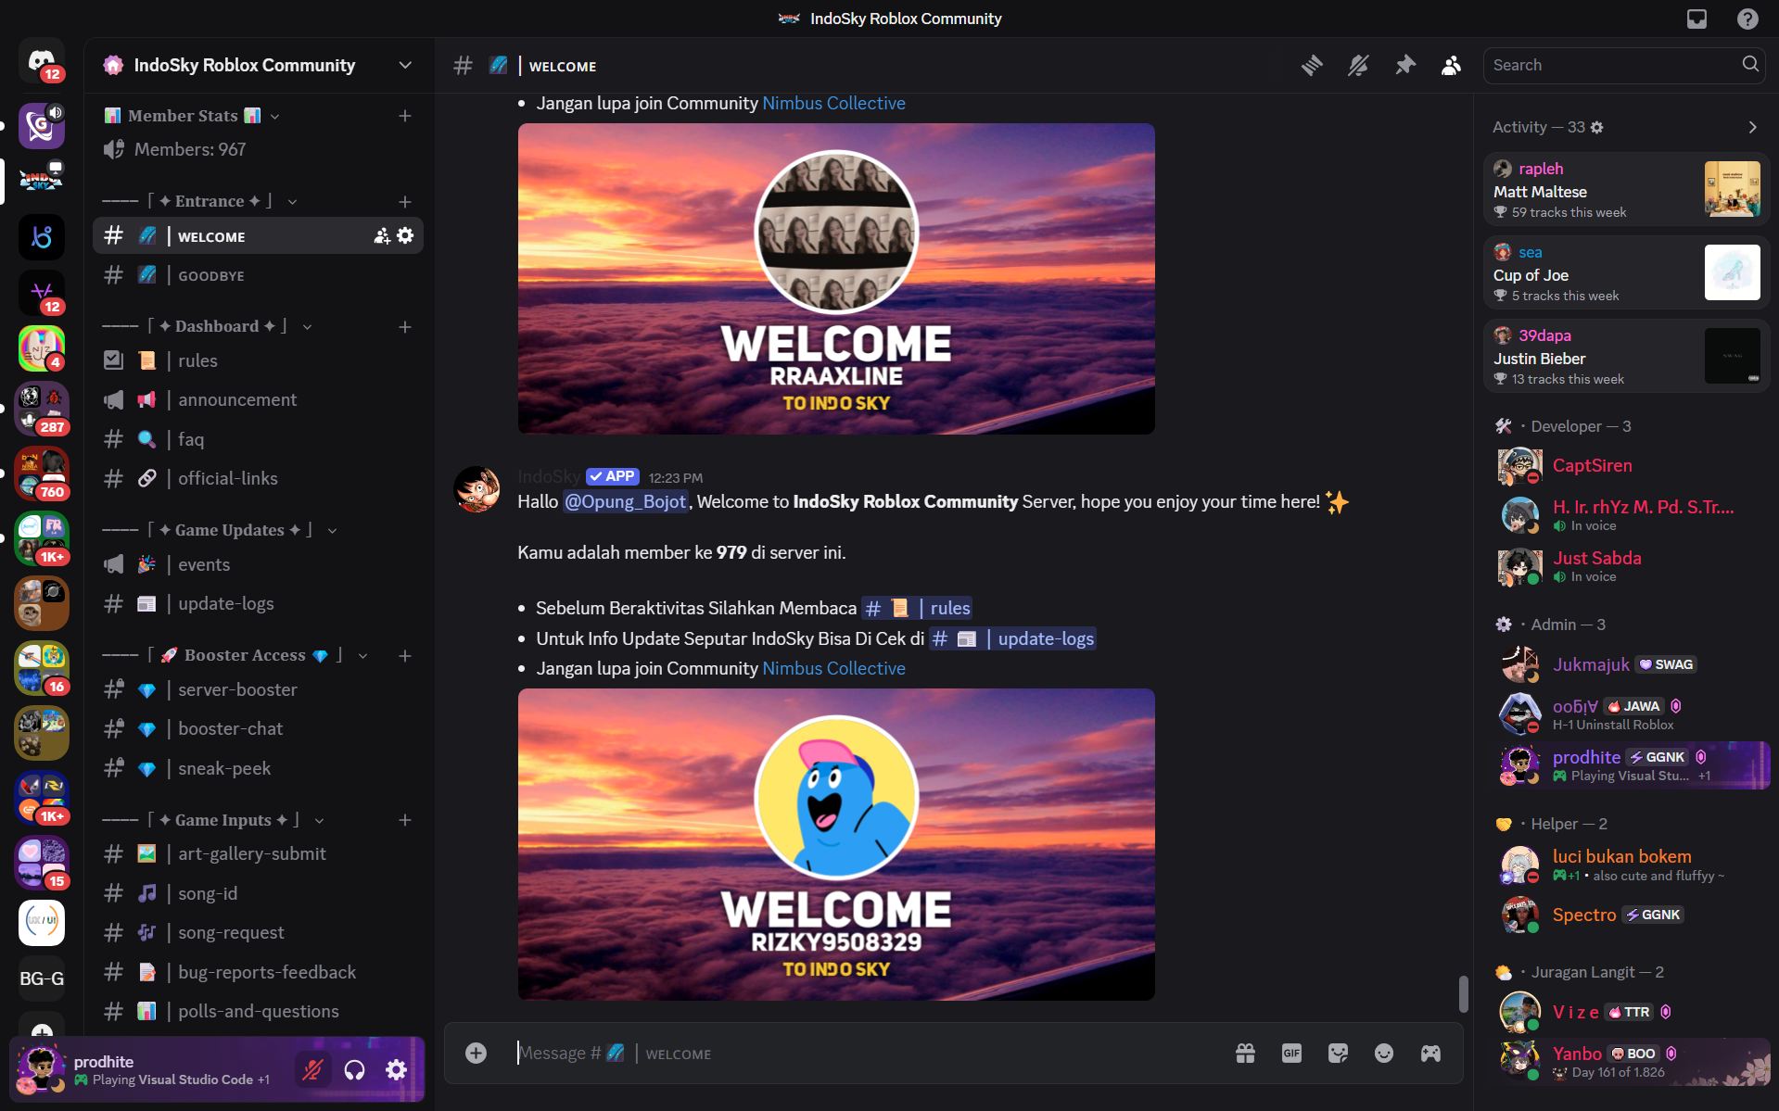The height and width of the screenshot is (1111, 1779).
Task: Open the RIZKY9508329 welcome image
Action: [836, 844]
